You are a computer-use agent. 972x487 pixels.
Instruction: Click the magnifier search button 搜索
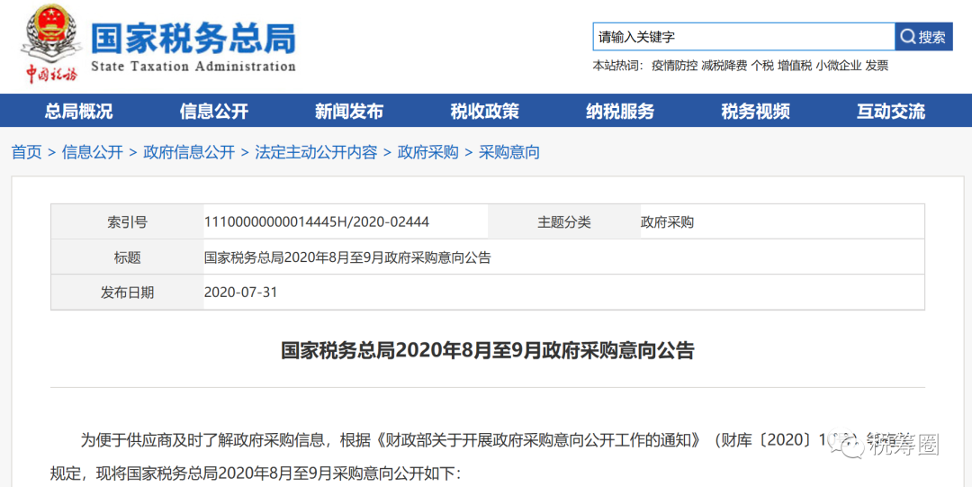[923, 37]
